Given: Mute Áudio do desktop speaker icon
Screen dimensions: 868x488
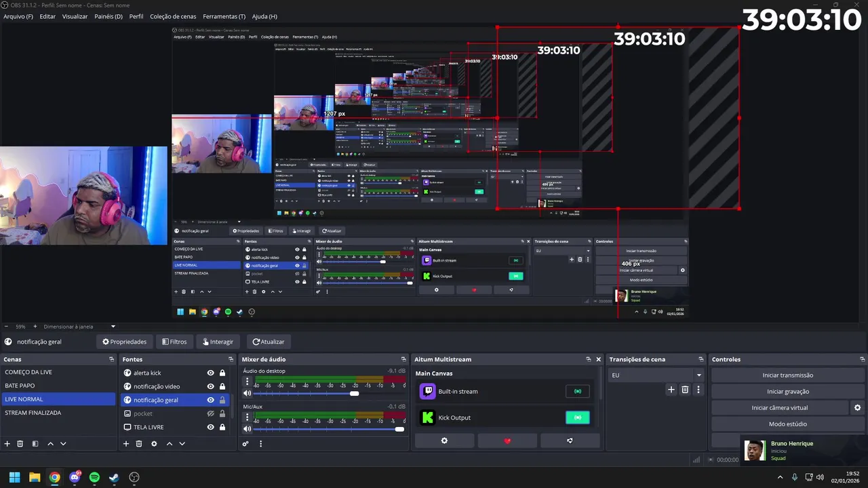Looking at the screenshot, I should (247, 393).
